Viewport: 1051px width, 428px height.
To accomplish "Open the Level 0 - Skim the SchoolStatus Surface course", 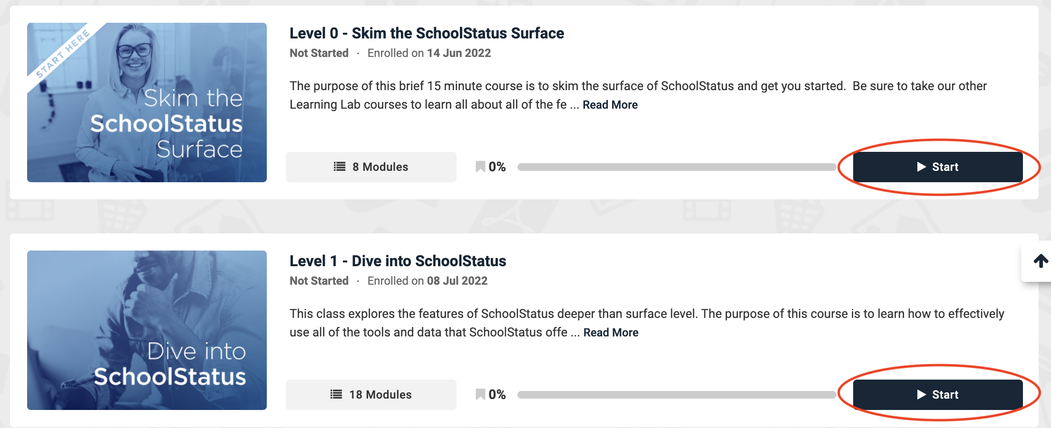I will [x=426, y=33].
